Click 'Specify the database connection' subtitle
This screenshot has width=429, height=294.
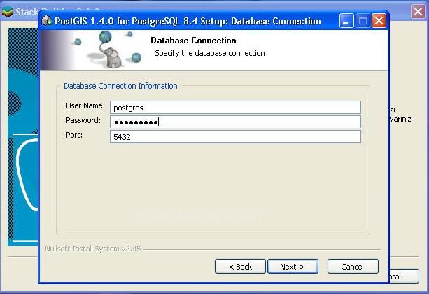tap(210, 53)
